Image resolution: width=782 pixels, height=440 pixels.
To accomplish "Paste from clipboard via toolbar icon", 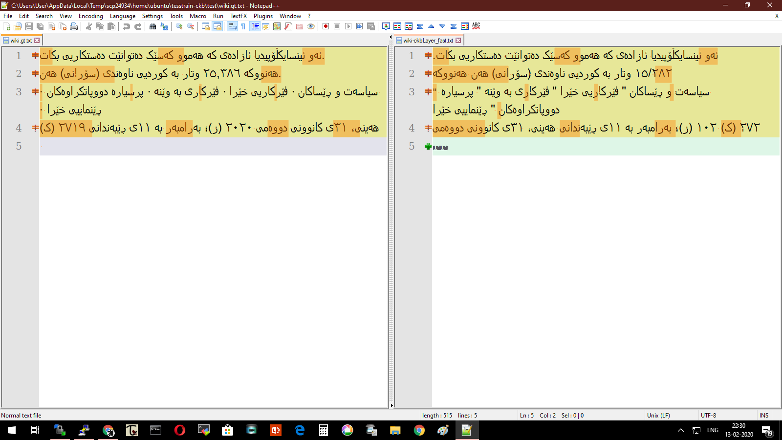I will (111, 27).
